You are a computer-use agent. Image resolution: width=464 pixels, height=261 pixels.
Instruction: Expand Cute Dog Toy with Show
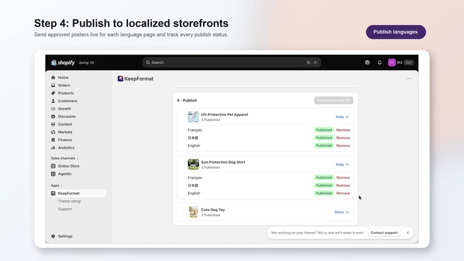tap(342, 212)
